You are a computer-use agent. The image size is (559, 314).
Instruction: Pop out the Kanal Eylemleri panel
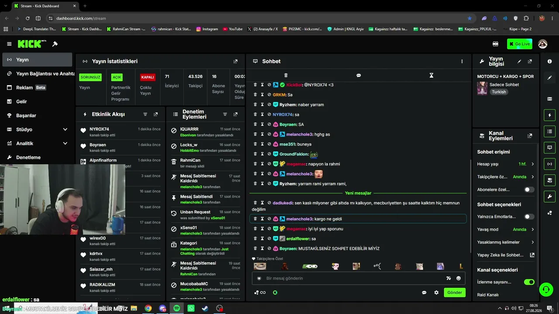(530, 136)
